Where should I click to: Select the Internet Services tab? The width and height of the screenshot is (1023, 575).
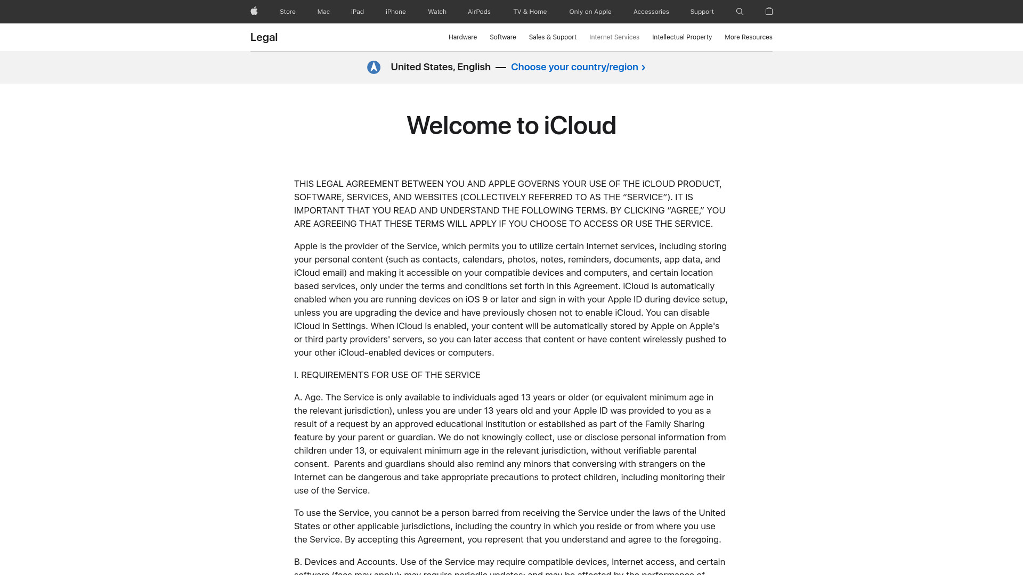pos(614,37)
